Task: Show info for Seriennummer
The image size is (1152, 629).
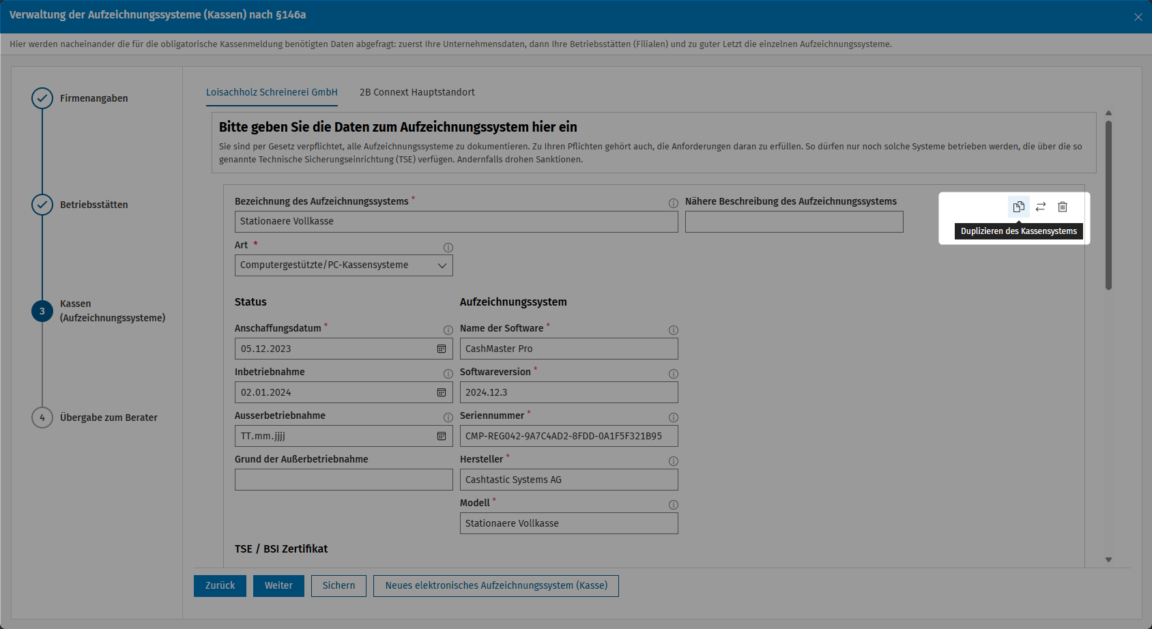Action: click(x=673, y=418)
